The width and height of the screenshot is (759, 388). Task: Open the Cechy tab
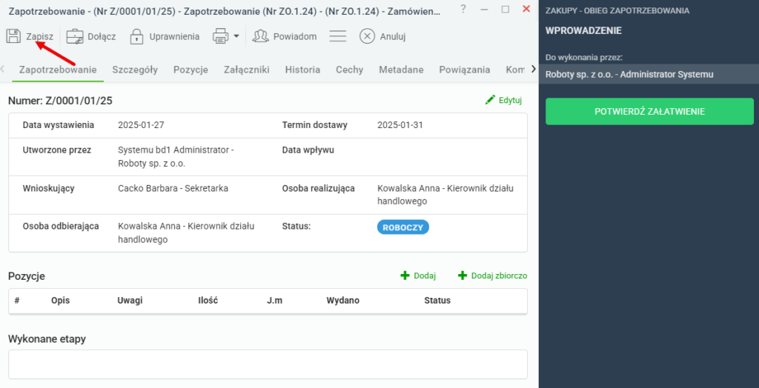[x=350, y=70]
